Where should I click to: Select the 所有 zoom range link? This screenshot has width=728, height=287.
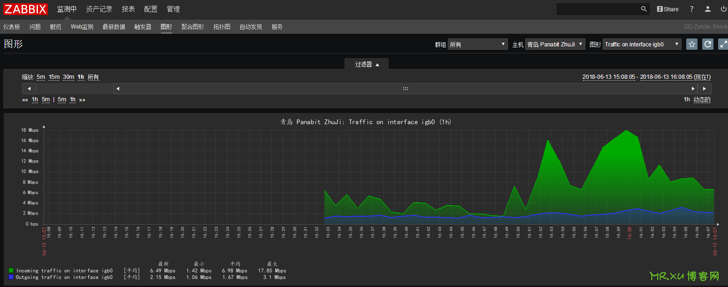pyautogui.click(x=93, y=77)
